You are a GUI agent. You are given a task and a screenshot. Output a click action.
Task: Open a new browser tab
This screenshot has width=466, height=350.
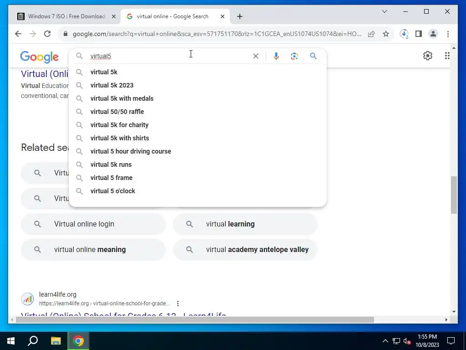click(240, 17)
